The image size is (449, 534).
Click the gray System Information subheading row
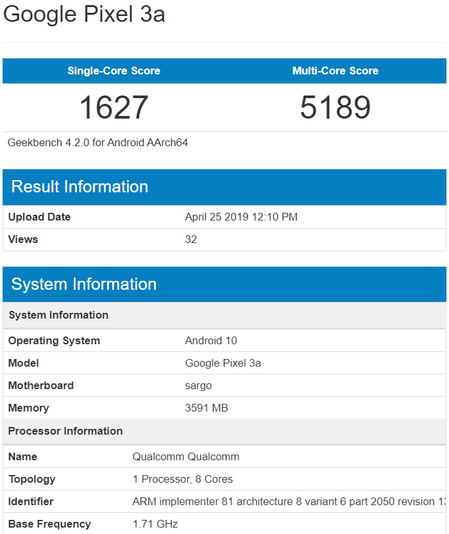click(224, 315)
